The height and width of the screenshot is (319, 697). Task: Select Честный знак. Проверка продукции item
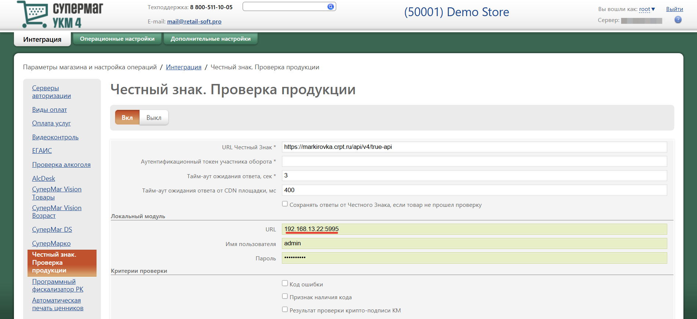pos(62,263)
